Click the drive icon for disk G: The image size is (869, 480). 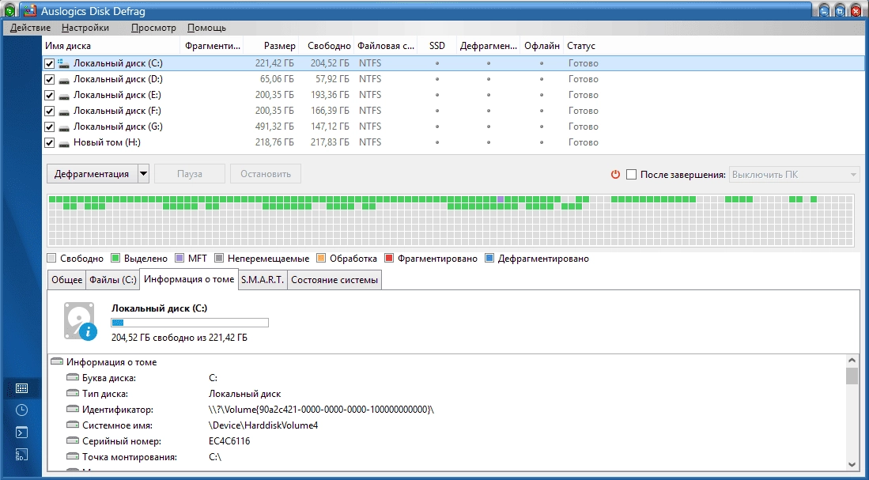(64, 127)
